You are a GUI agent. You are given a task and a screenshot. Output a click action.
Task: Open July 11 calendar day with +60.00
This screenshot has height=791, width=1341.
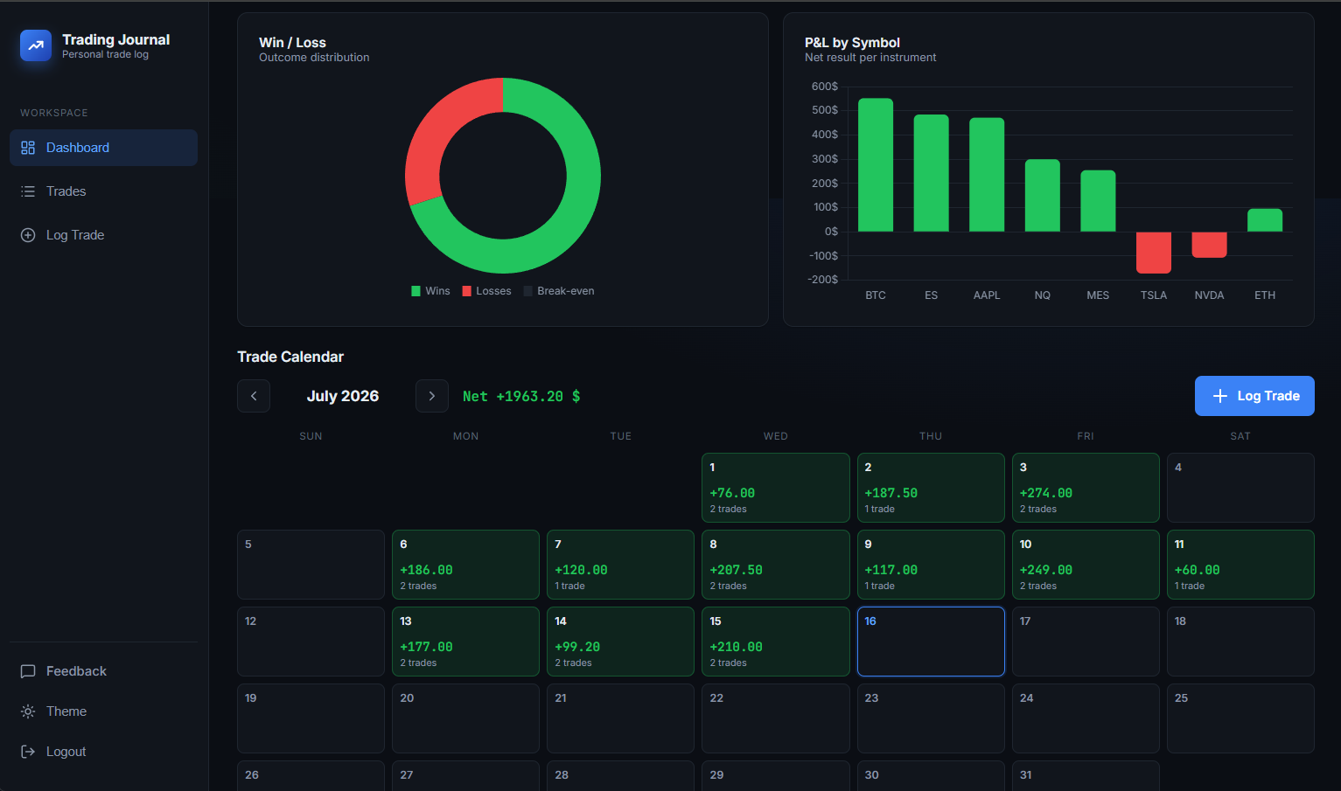(1240, 565)
